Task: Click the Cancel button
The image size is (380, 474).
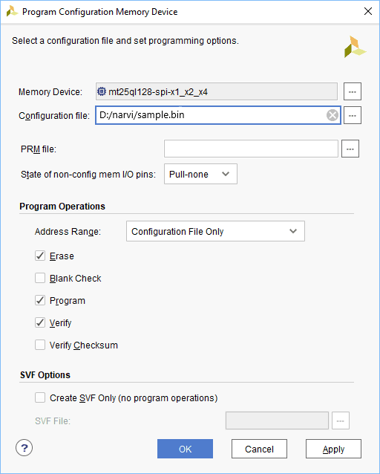Action: coord(259,449)
